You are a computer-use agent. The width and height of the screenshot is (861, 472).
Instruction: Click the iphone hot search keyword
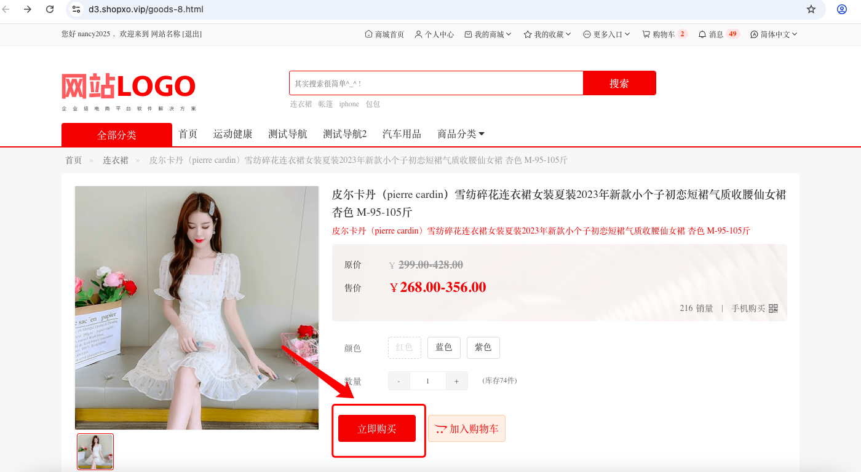coord(349,104)
